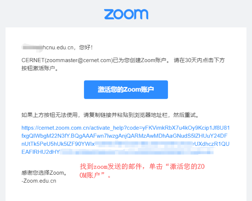Click the zoommaster@cernet.com sender address
The width and height of the screenshot is (252, 201).
[80, 60]
